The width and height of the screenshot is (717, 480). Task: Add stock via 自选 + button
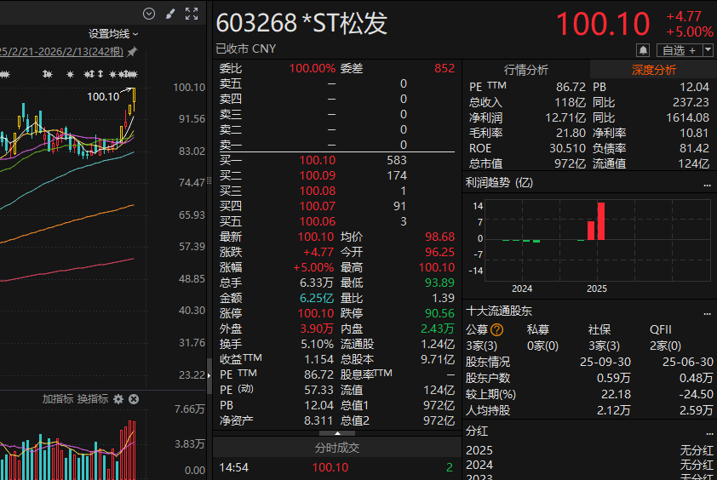[678, 51]
